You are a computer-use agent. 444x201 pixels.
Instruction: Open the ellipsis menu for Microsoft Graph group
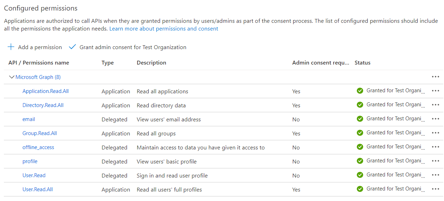coord(436,77)
